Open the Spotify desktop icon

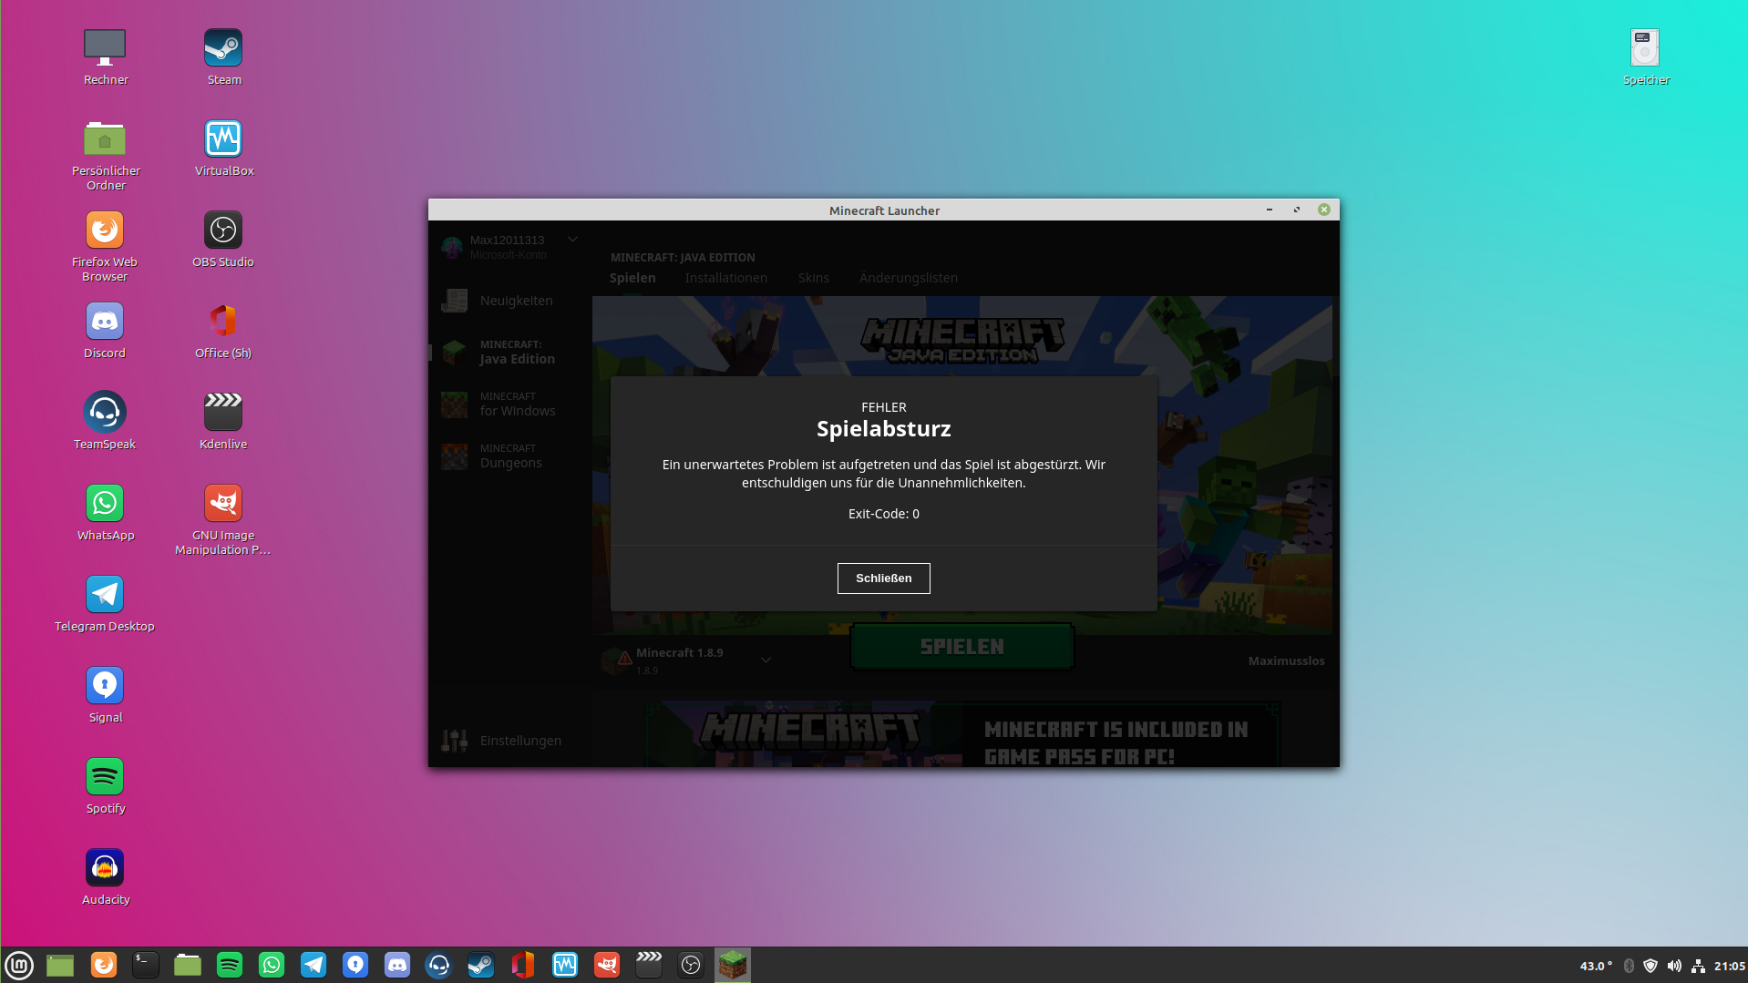pos(105,786)
